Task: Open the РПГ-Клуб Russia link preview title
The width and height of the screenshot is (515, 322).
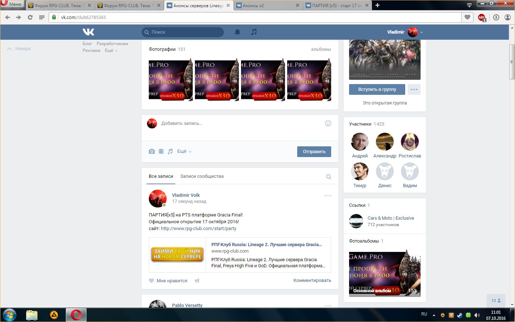Action: (x=267, y=245)
